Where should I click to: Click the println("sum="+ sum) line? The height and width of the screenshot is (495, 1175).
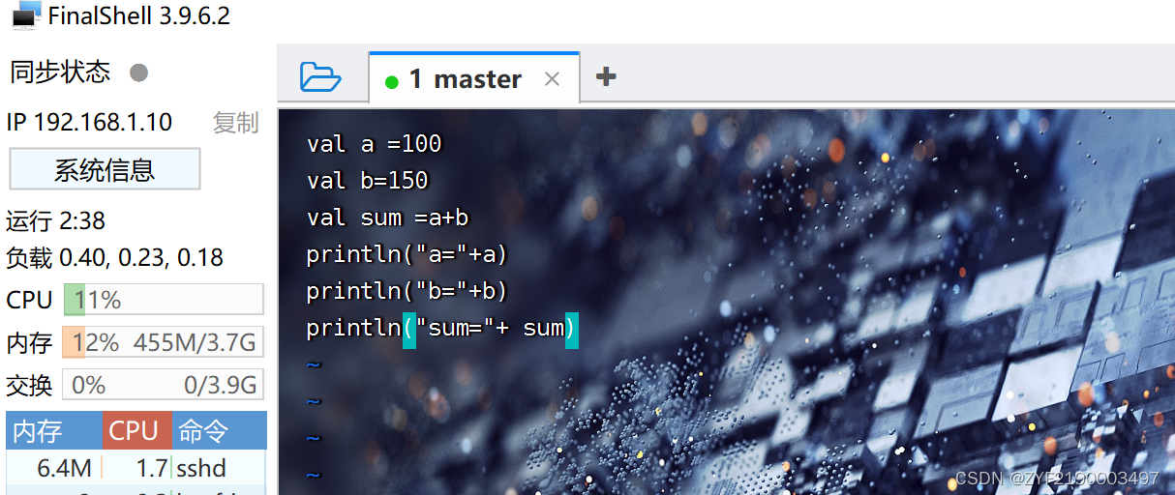pyautogui.click(x=441, y=328)
